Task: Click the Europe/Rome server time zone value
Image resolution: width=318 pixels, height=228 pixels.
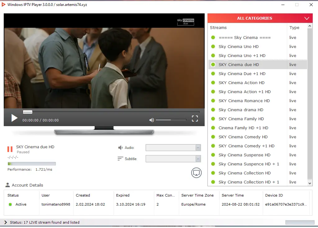Action: click(193, 204)
